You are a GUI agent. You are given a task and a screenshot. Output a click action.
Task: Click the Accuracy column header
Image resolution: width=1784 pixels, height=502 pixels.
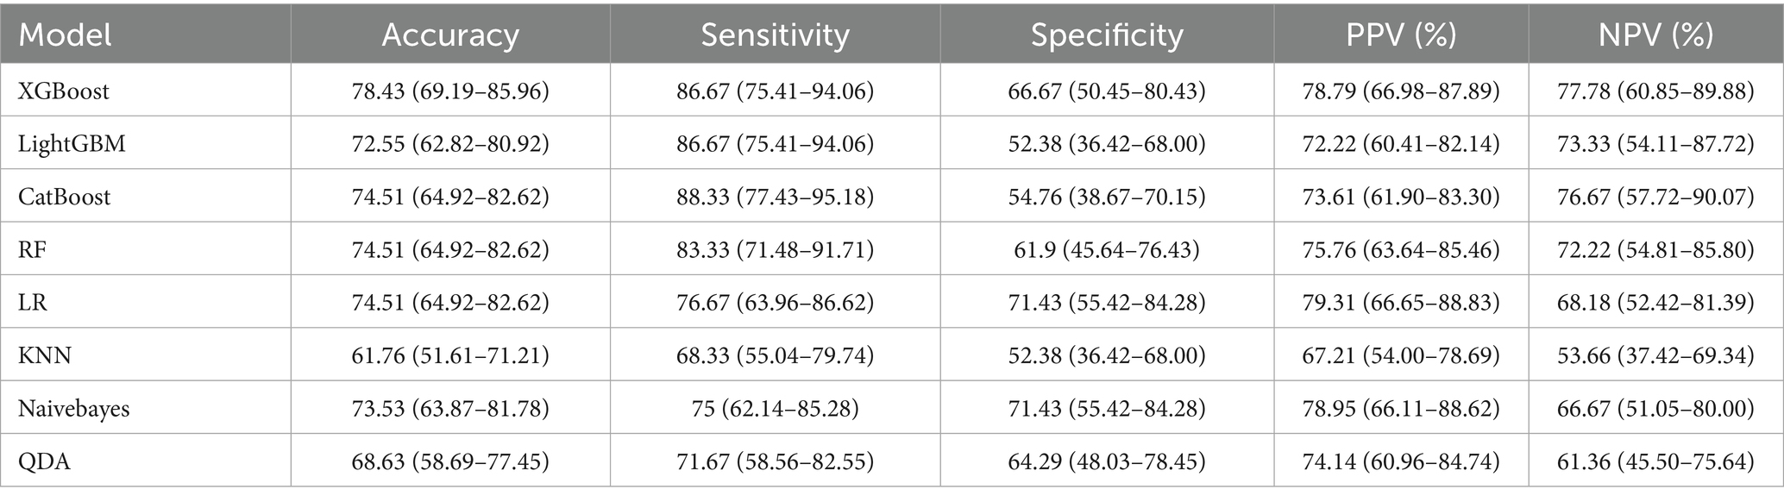pyautogui.click(x=450, y=35)
